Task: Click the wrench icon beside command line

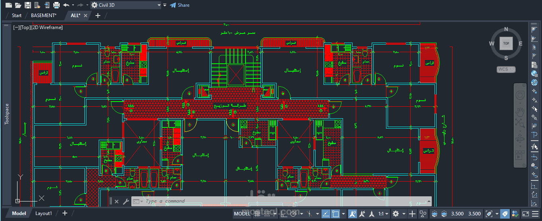Action: pos(126,201)
